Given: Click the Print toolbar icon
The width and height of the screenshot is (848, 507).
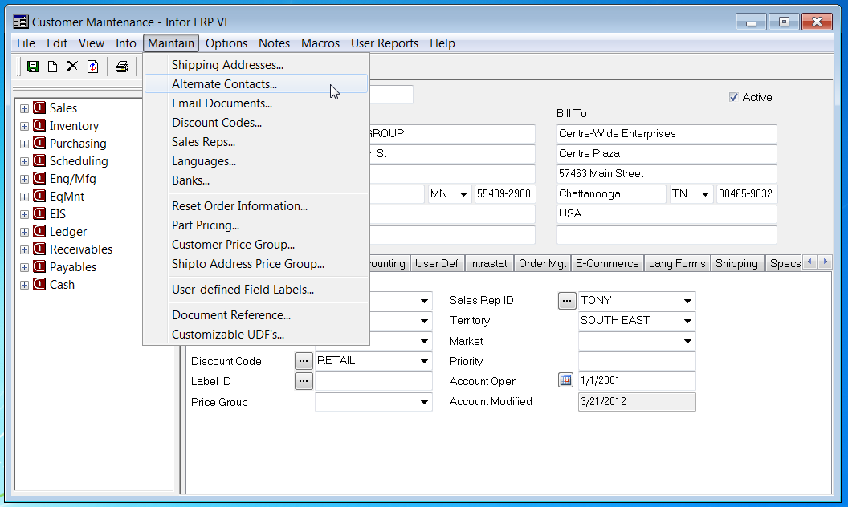Looking at the screenshot, I should pyautogui.click(x=122, y=67).
